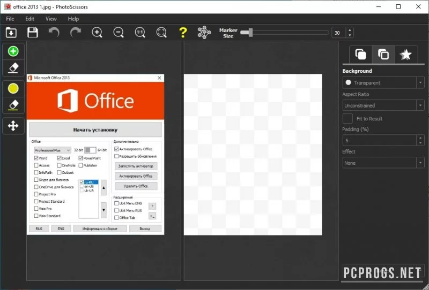Click Начать установку button in Office image
This screenshot has height=290, width=429.
click(95, 129)
